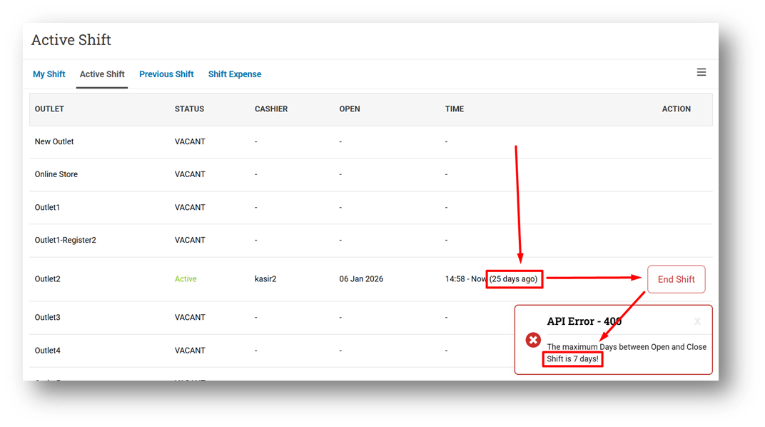Open the Previous Shift tab
Image resolution: width=765 pixels, height=427 pixels.
(166, 74)
